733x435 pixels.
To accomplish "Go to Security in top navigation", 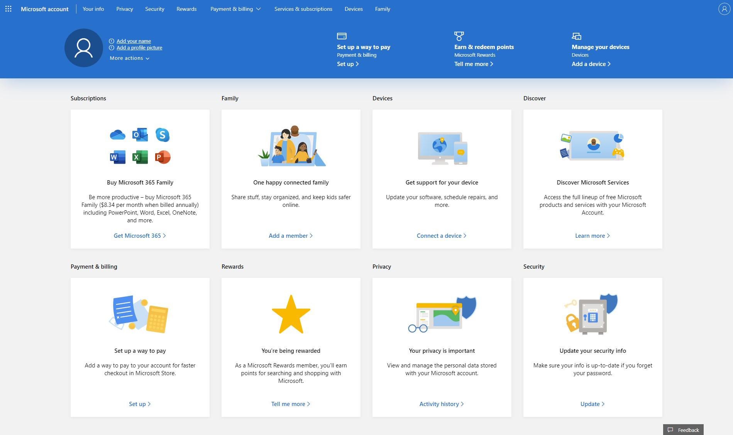I will (155, 9).
